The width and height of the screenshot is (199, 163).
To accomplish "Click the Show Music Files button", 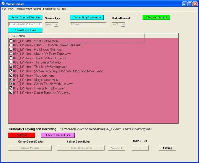I will pyautogui.click(x=25, y=30).
